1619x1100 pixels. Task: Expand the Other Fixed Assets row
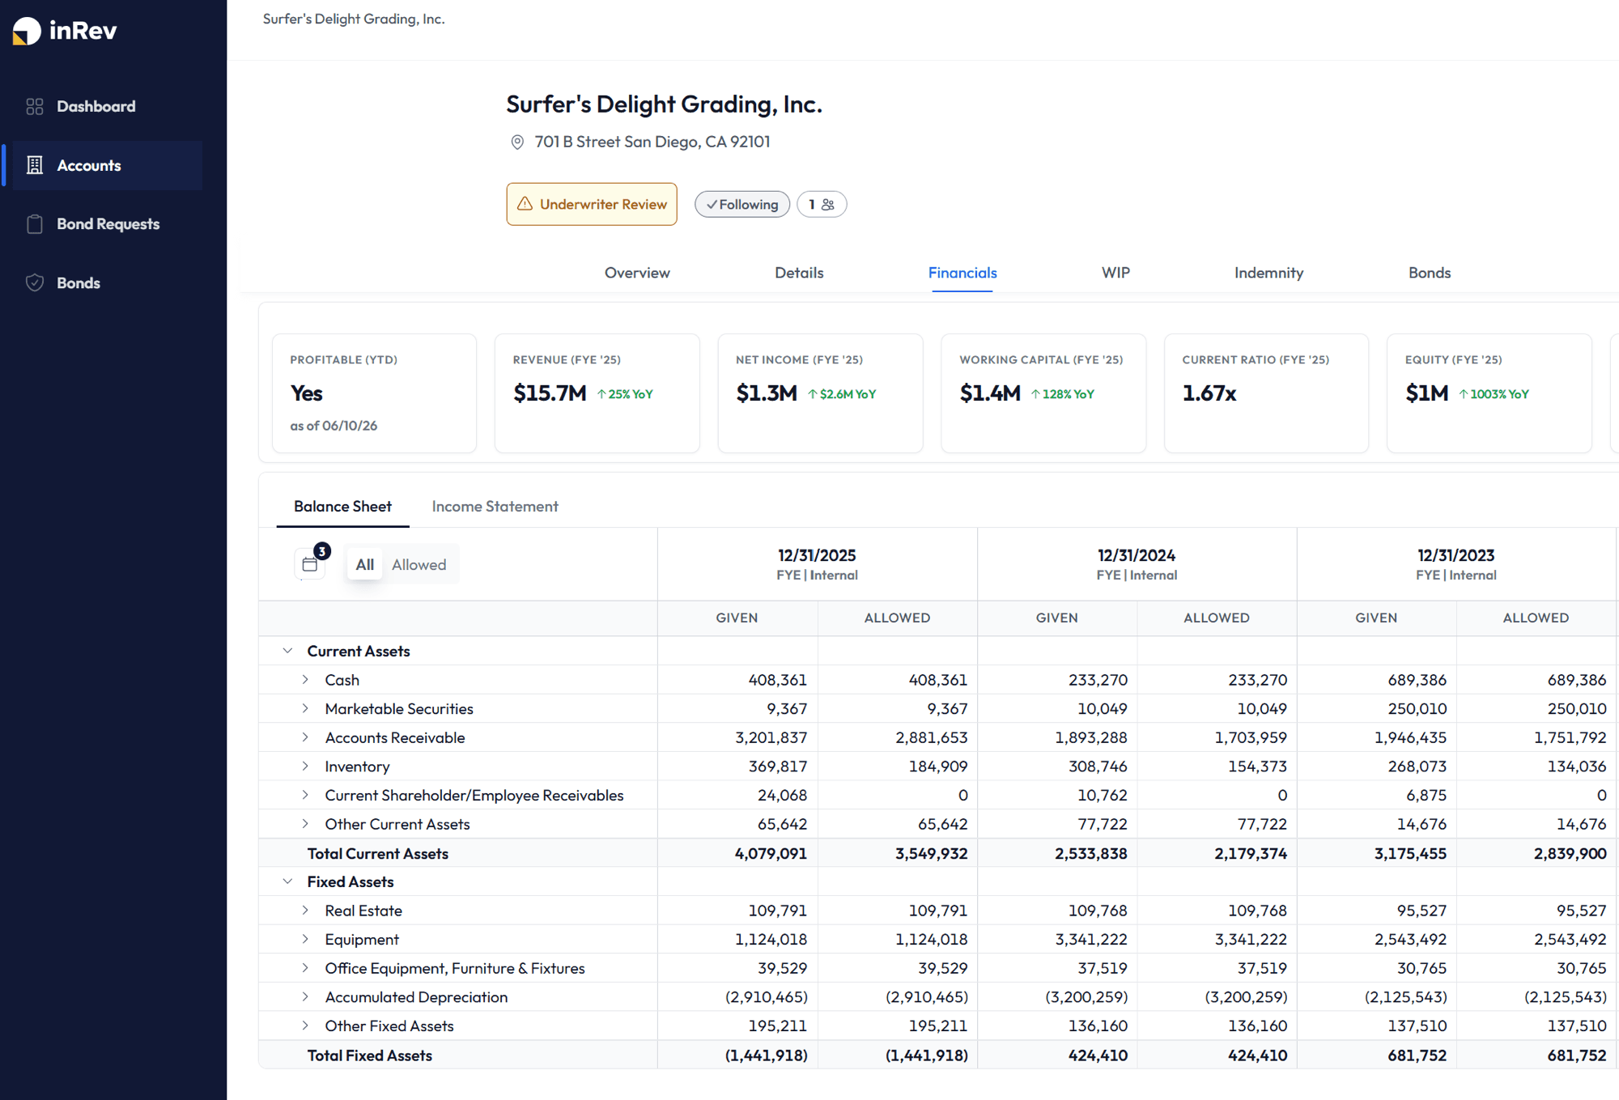click(305, 1026)
